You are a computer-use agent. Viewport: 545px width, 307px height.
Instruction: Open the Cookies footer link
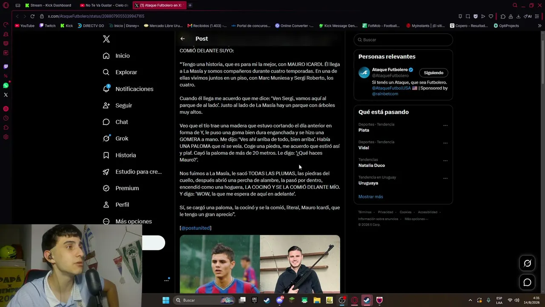point(405,212)
